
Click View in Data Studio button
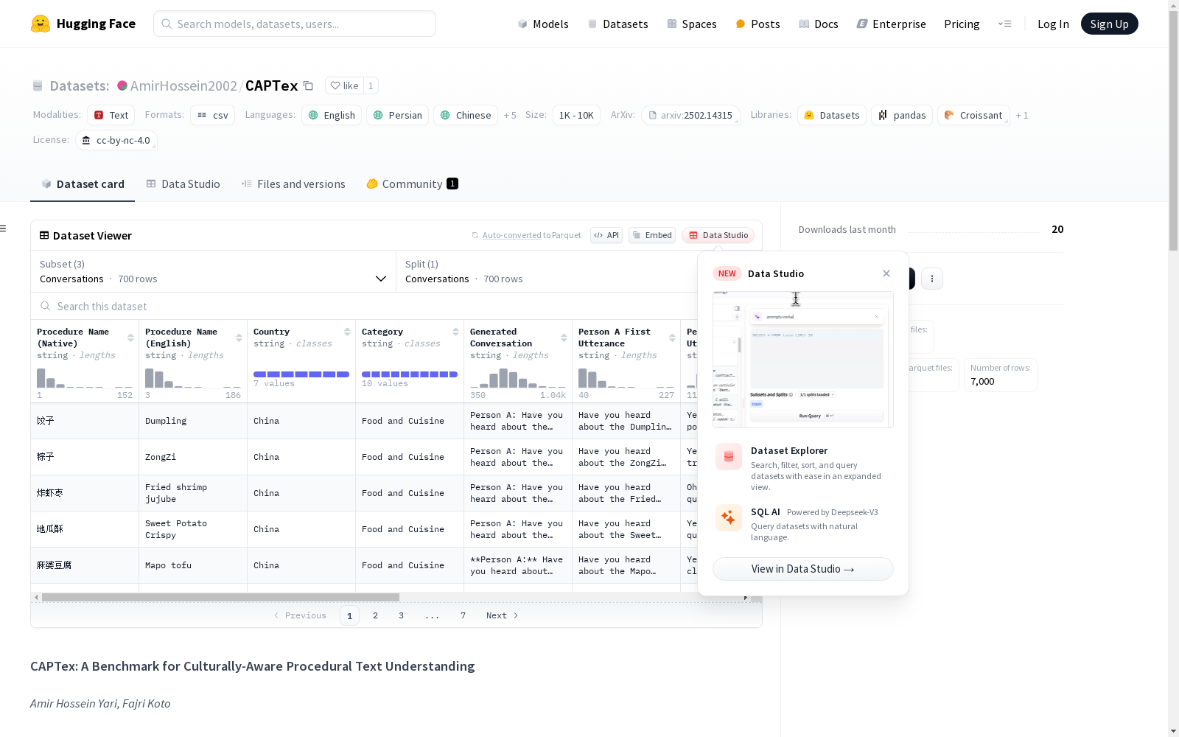[803, 569]
